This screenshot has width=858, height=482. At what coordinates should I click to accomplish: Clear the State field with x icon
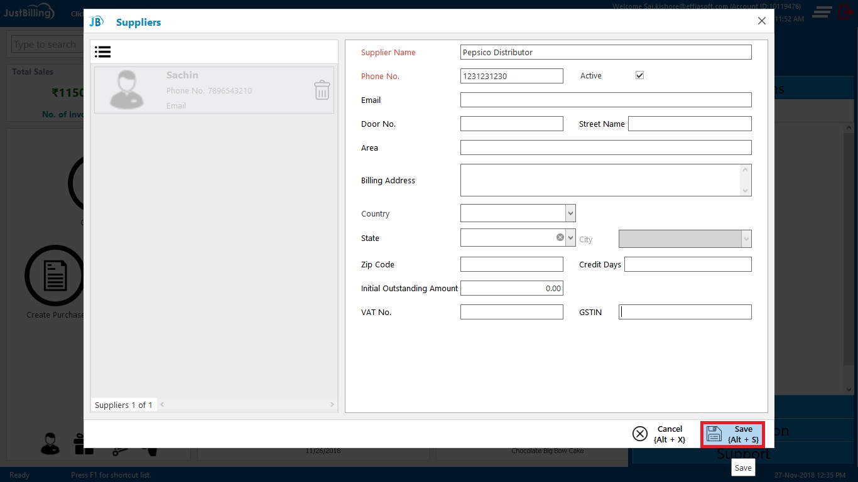tap(560, 237)
